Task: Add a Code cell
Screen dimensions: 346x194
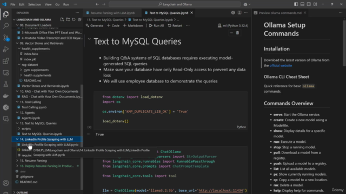Action: click(113, 25)
